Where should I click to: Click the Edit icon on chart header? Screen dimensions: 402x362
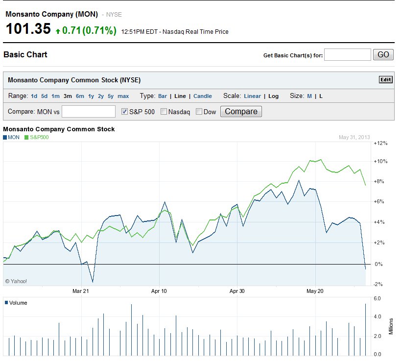coord(385,79)
